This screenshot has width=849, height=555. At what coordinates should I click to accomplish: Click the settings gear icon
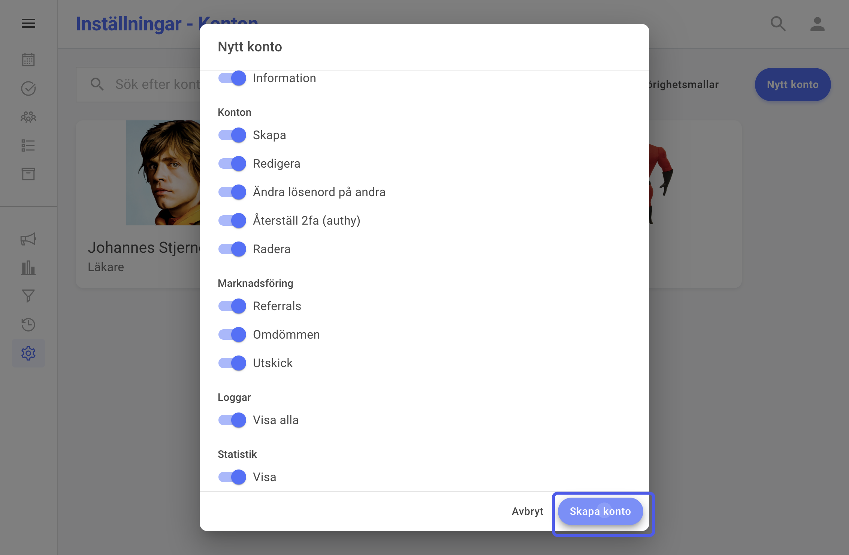click(x=28, y=353)
